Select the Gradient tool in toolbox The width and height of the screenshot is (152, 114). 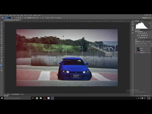tap(2, 45)
